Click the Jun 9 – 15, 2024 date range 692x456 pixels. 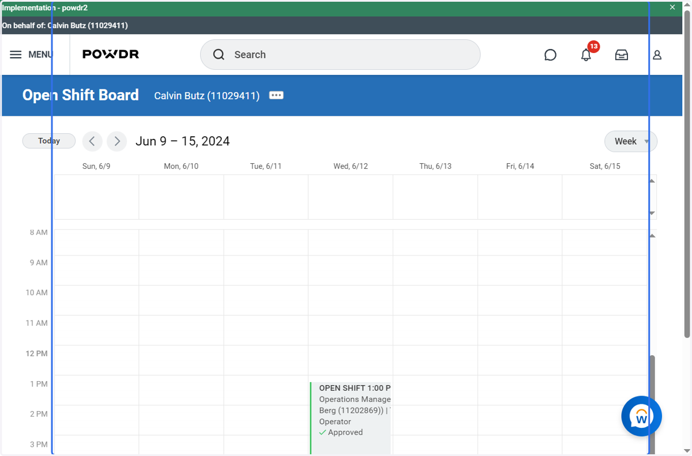point(183,141)
